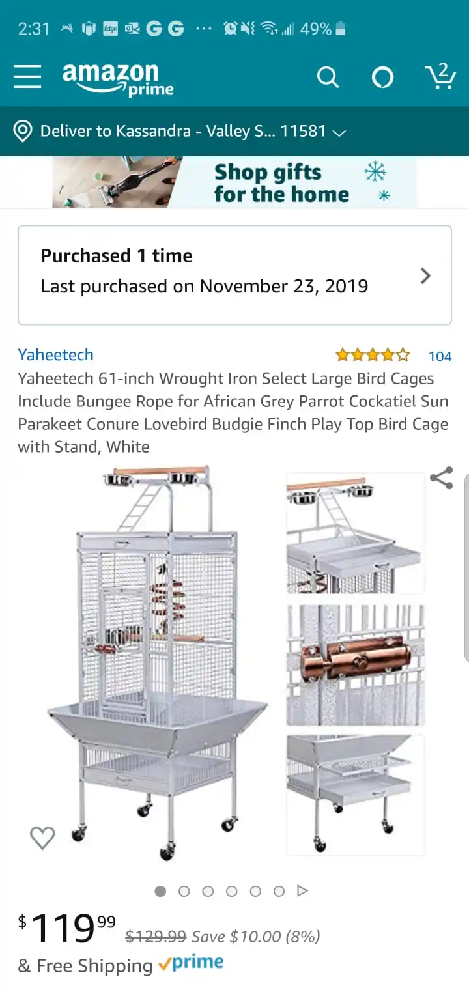View the star rating breakdown

point(373,355)
